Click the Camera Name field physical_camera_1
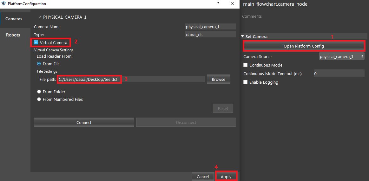The height and width of the screenshot is (181, 369). (210, 27)
